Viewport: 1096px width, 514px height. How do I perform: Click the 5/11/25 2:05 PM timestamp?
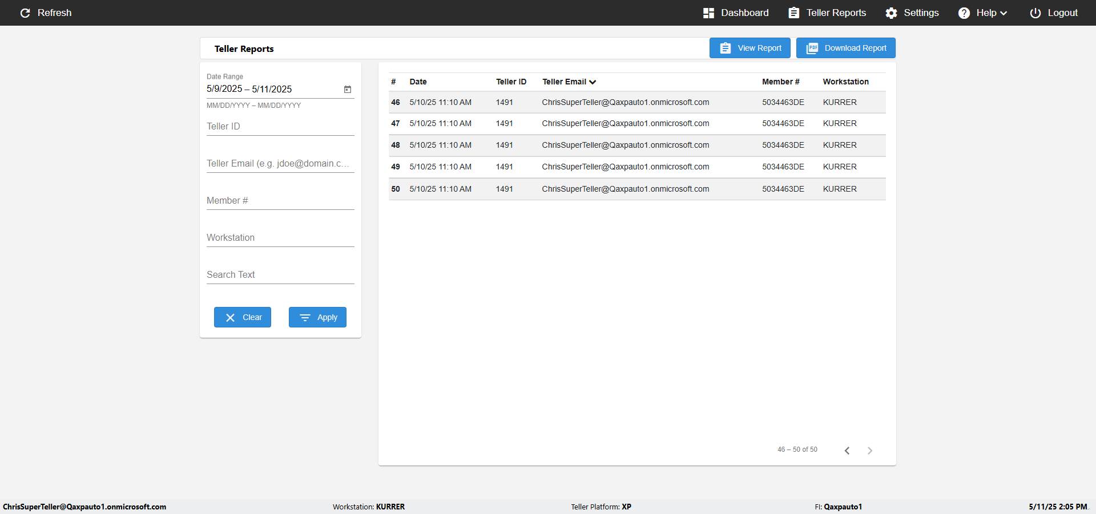(x=1058, y=507)
